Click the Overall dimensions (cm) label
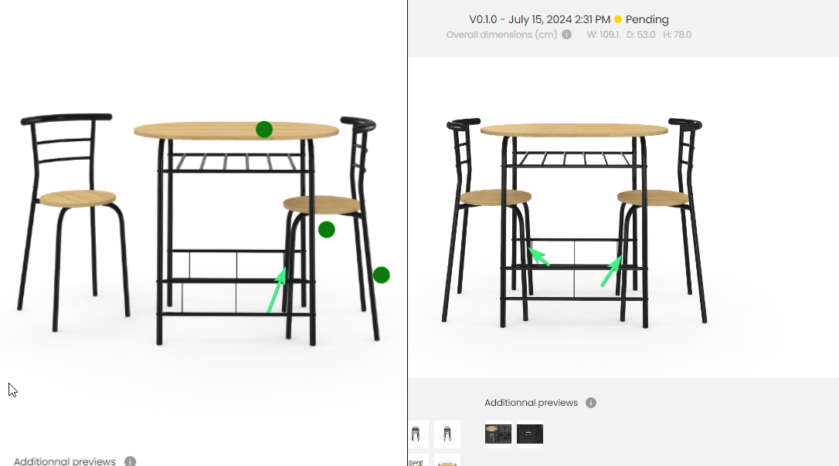Viewport: 839px width, 466px height. (501, 35)
